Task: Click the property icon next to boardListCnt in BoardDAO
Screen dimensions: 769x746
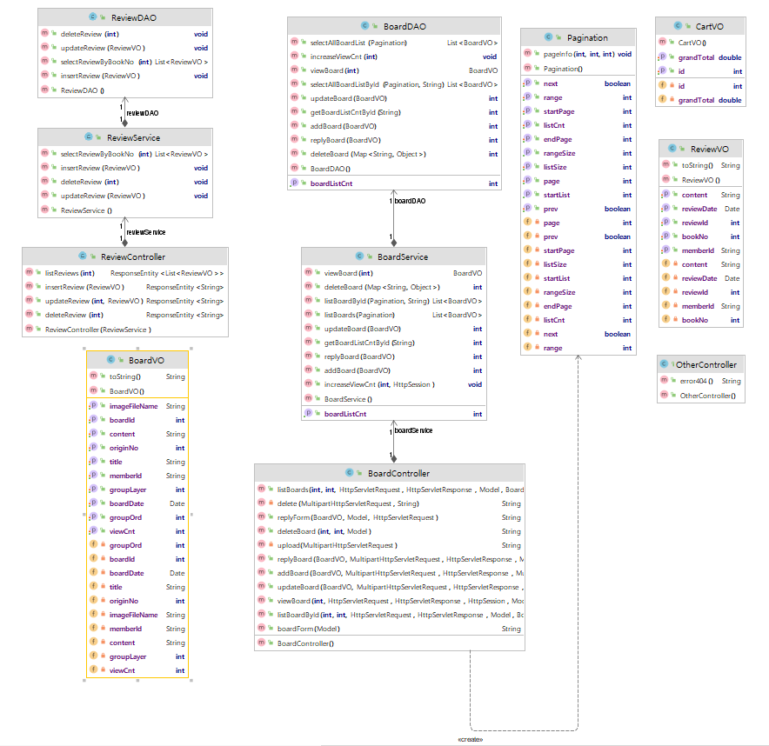Action: click(297, 183)
